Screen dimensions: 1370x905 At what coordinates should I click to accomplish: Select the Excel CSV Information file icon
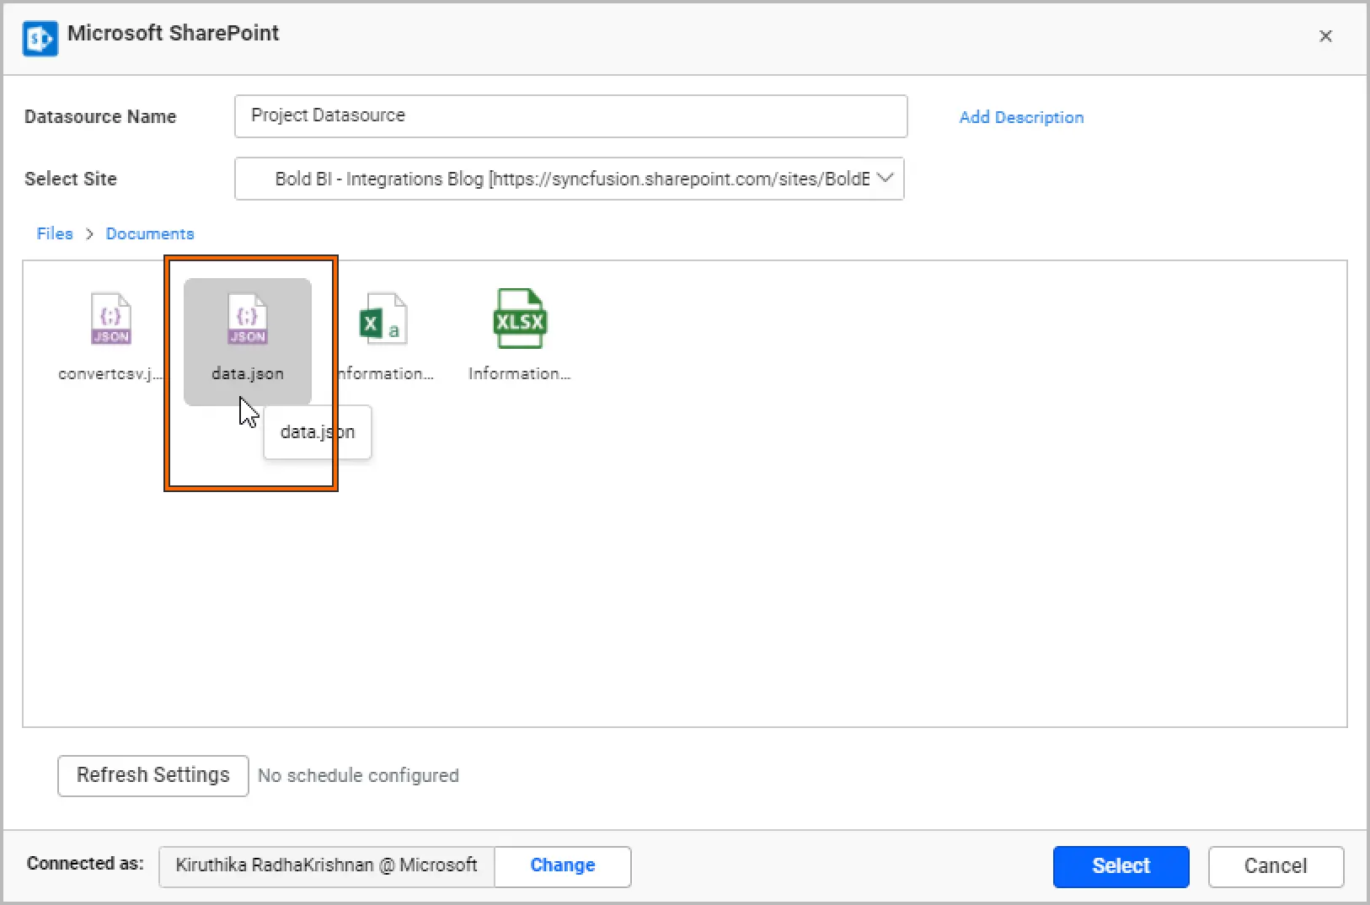383,319
